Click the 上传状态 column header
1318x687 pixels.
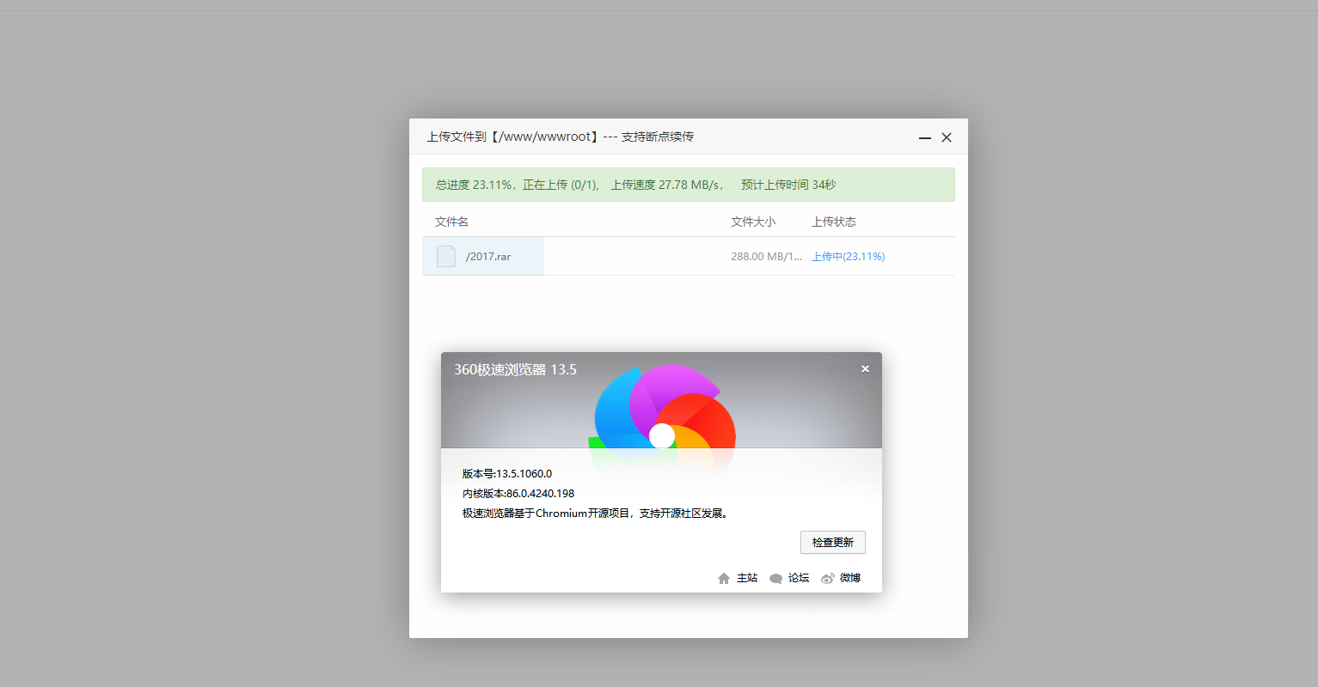834,222
